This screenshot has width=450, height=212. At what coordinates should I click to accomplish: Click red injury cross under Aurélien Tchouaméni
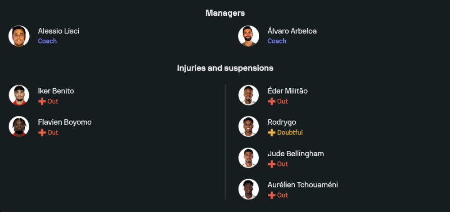(x=271, y=195)
